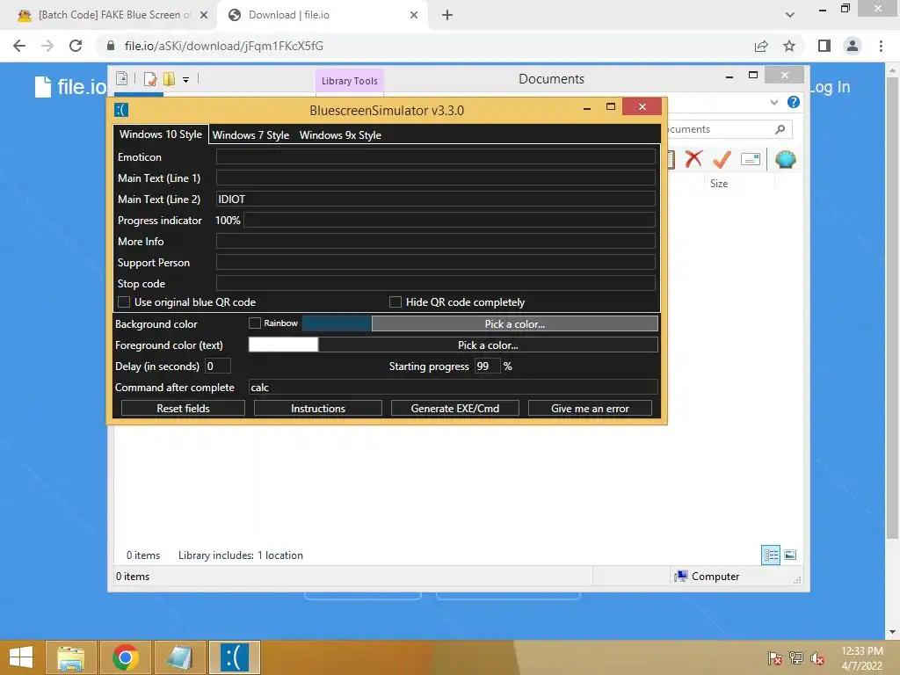Open File Explorer from the taskbar
This screenshot has width=900, height=675.
point(70,657)
